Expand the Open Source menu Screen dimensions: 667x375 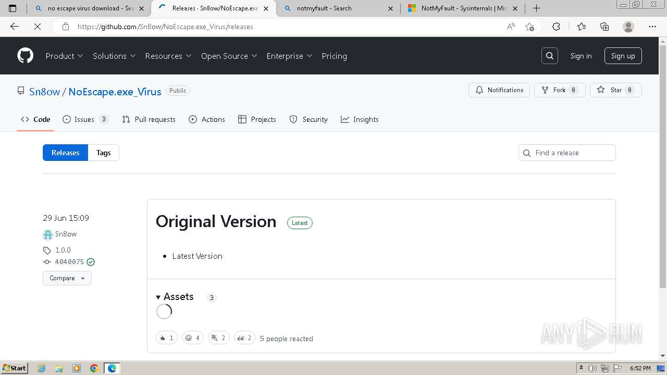[229, 56]
